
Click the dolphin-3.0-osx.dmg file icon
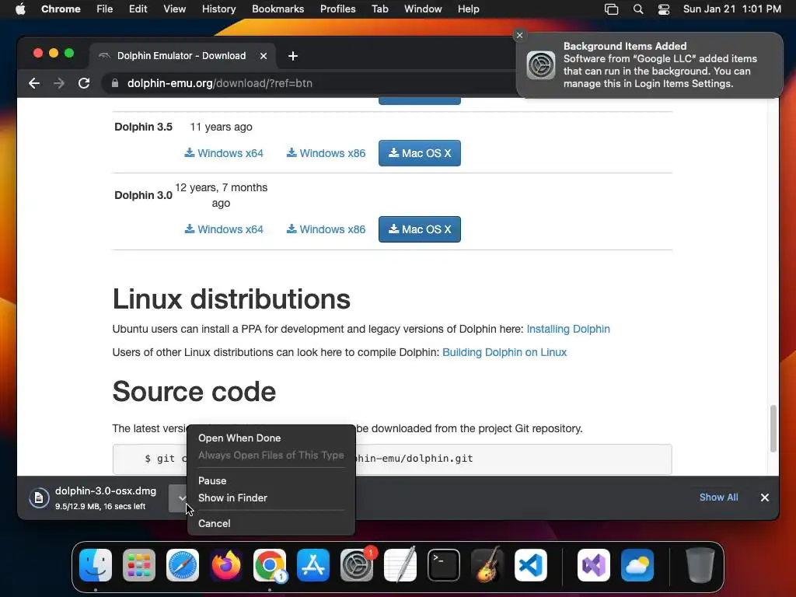[x=39, y=498]
